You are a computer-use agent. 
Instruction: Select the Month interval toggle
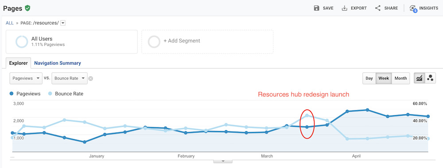click(400, 78)
